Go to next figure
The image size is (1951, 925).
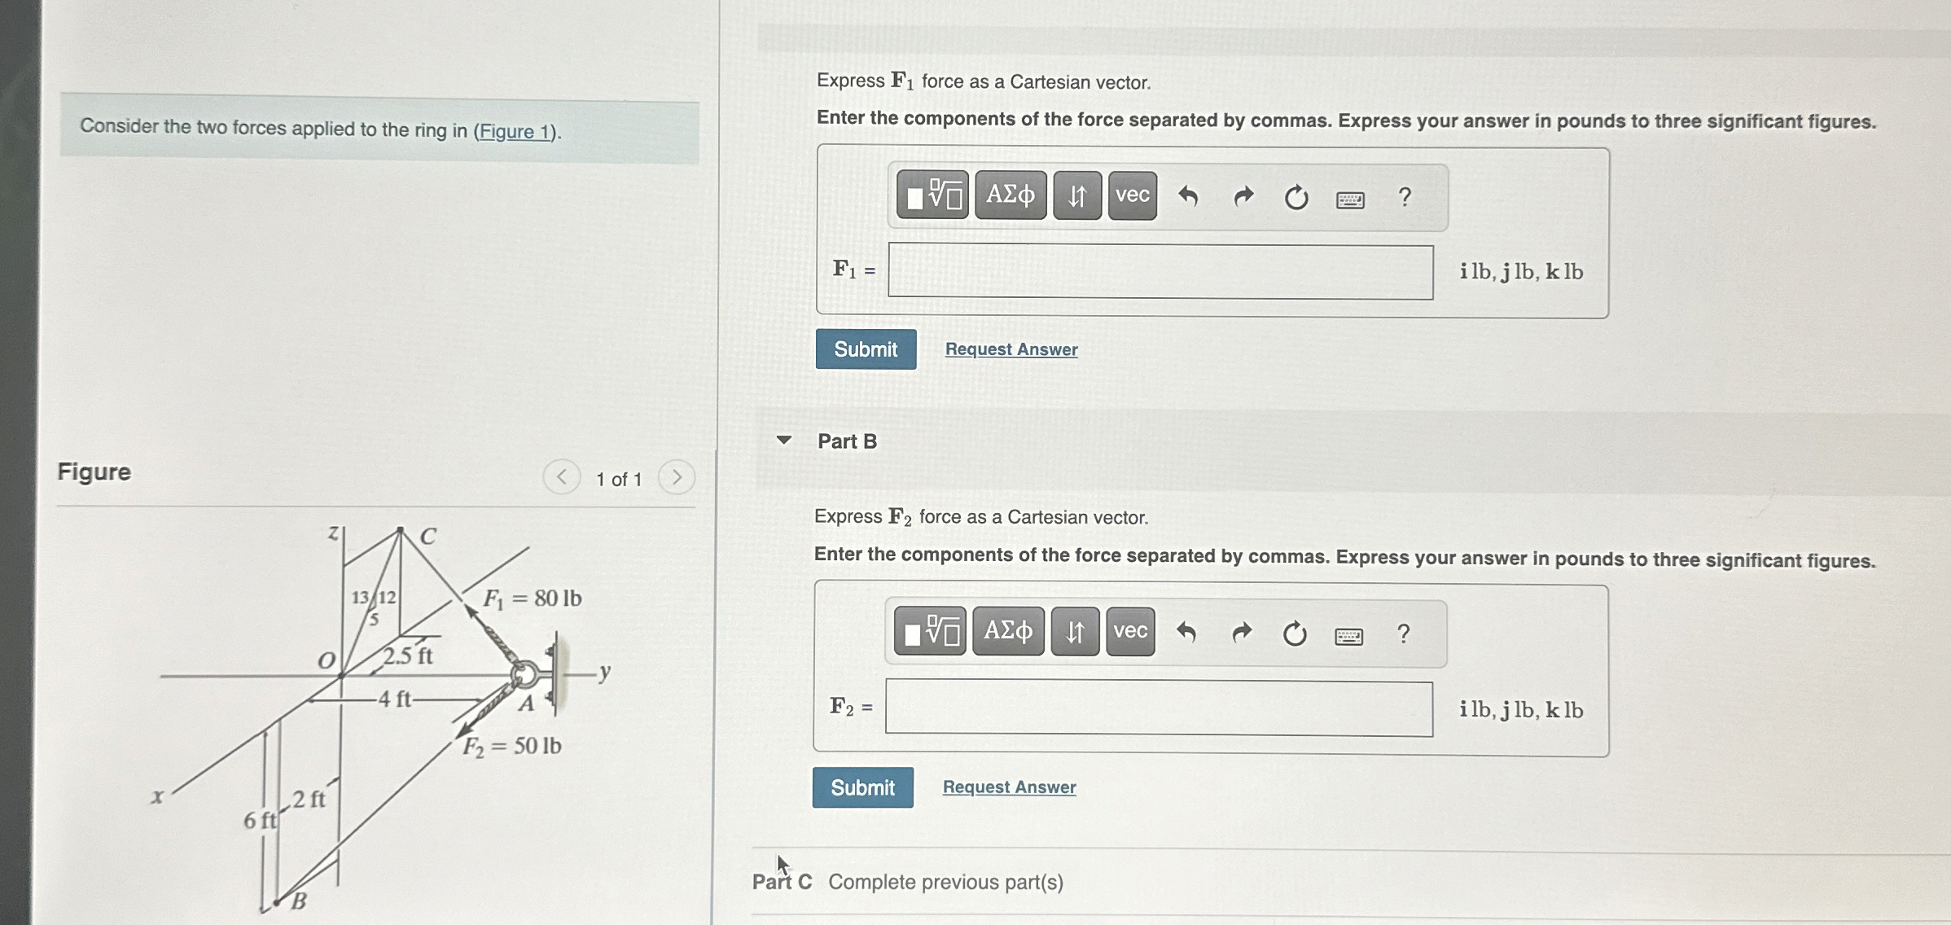tap(676, 477)
